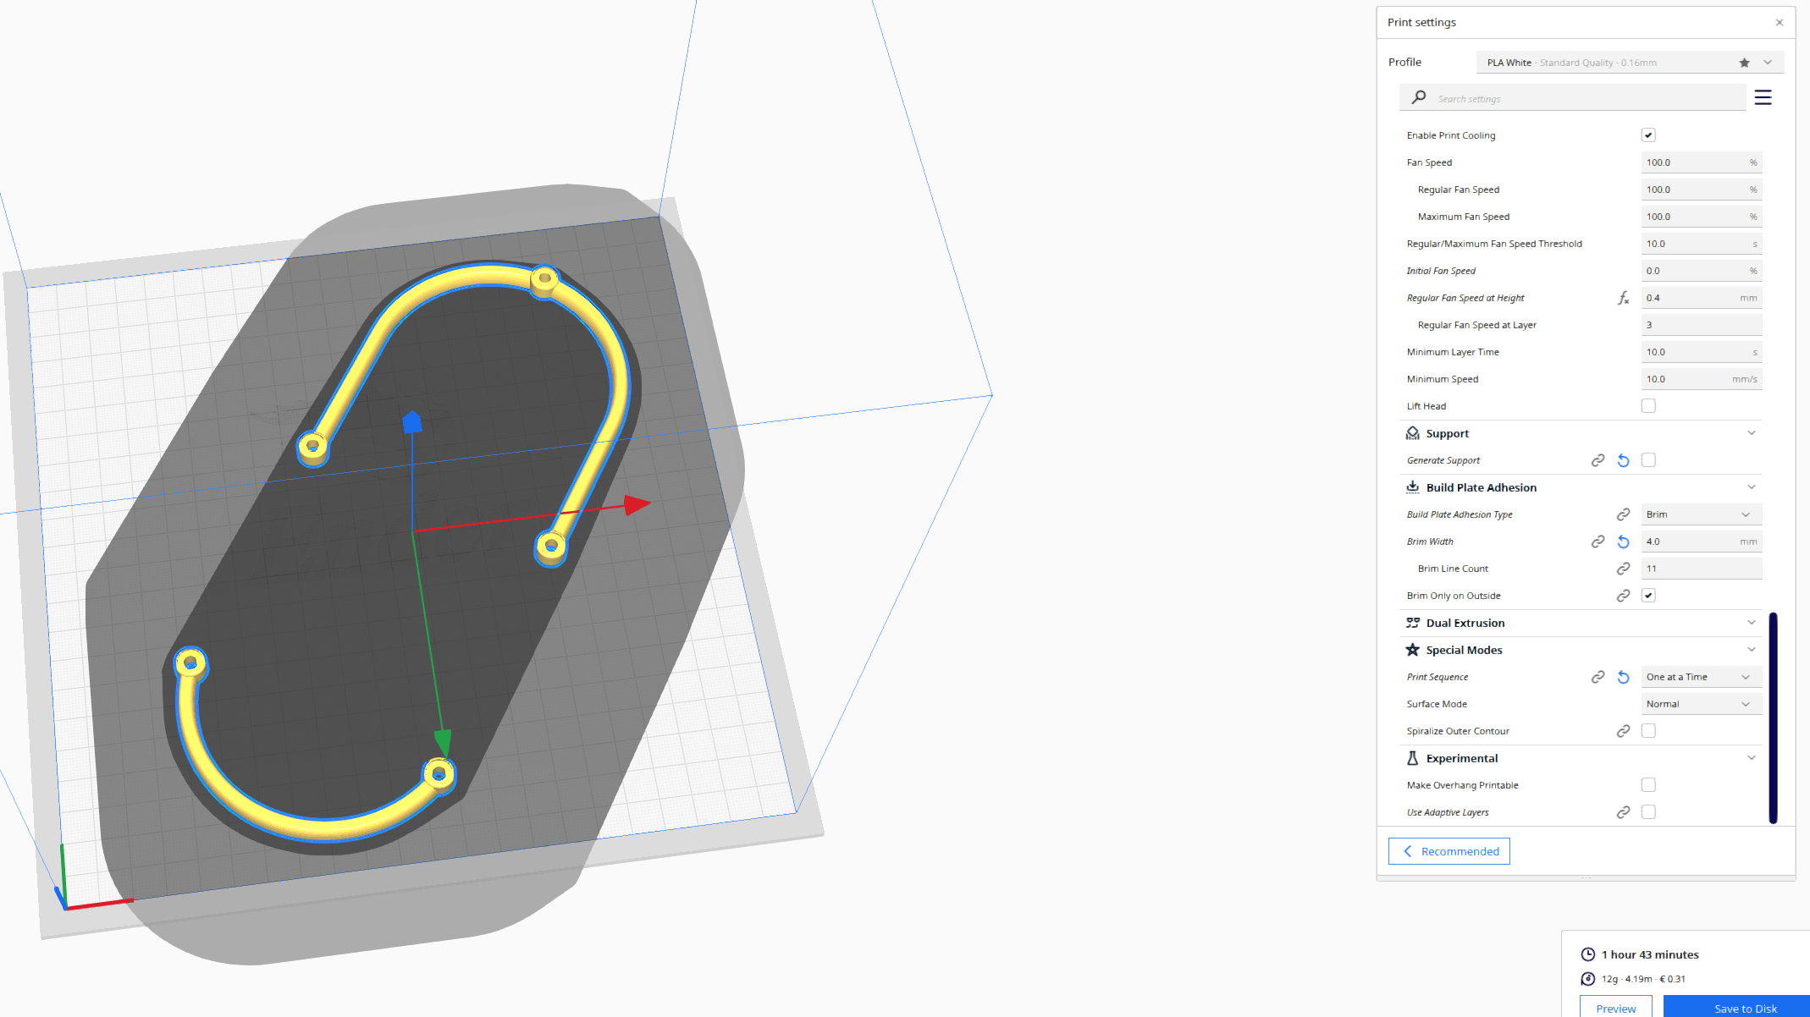
Task: Click the Support section shield icon
Action: pos(1412,432)
